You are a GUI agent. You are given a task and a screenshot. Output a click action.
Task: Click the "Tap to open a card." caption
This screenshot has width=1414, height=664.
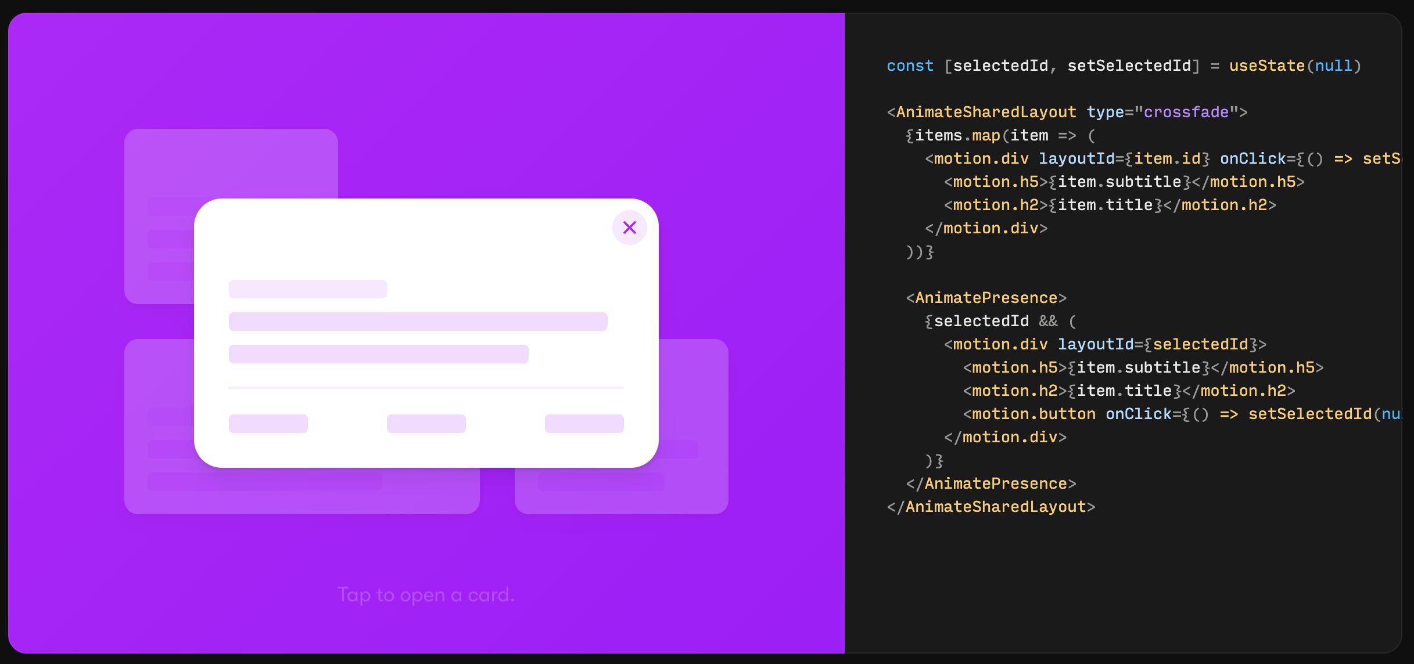point(426,595)
